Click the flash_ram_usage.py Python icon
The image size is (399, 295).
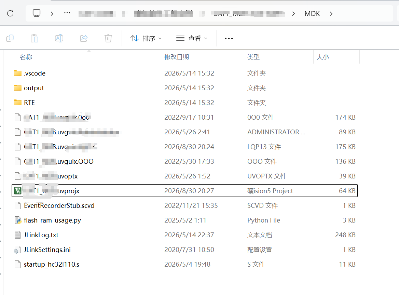tap(17, 220)
